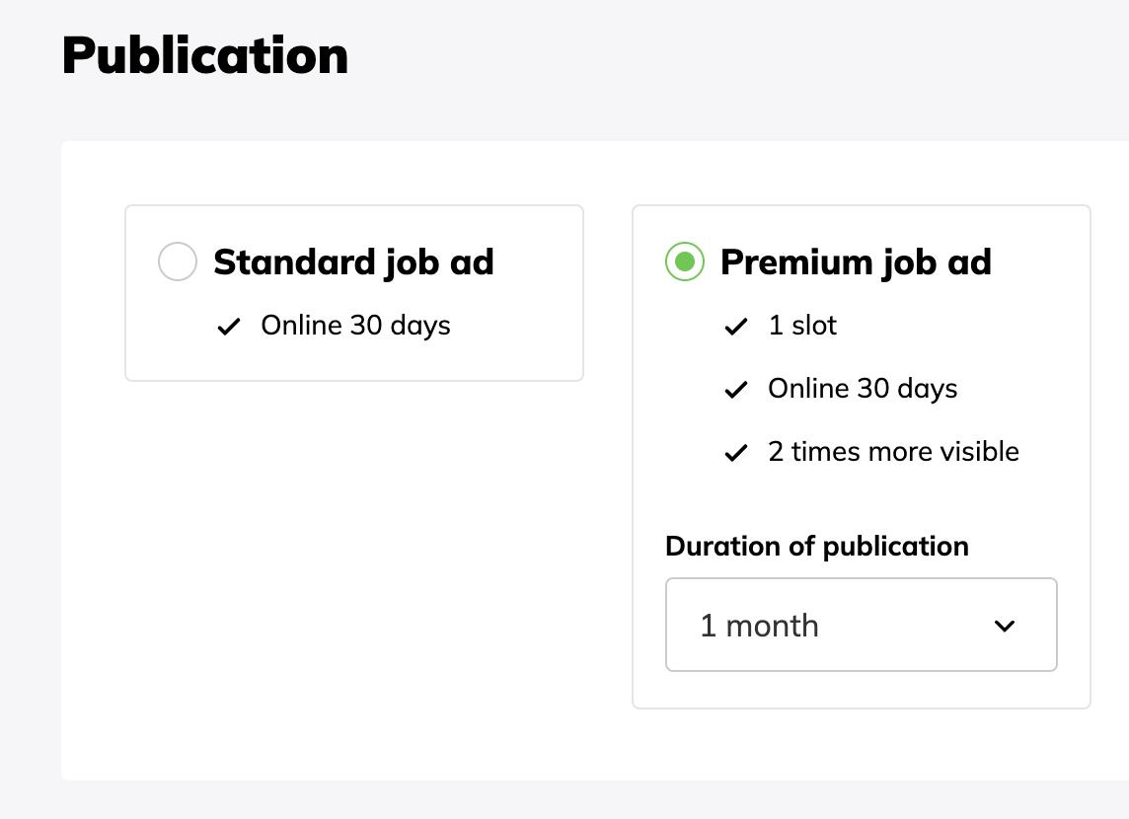This screenshot has height=819, width=1129.
Task: Select the Premium job ad radio button
Action: click(x=685, y=262)
